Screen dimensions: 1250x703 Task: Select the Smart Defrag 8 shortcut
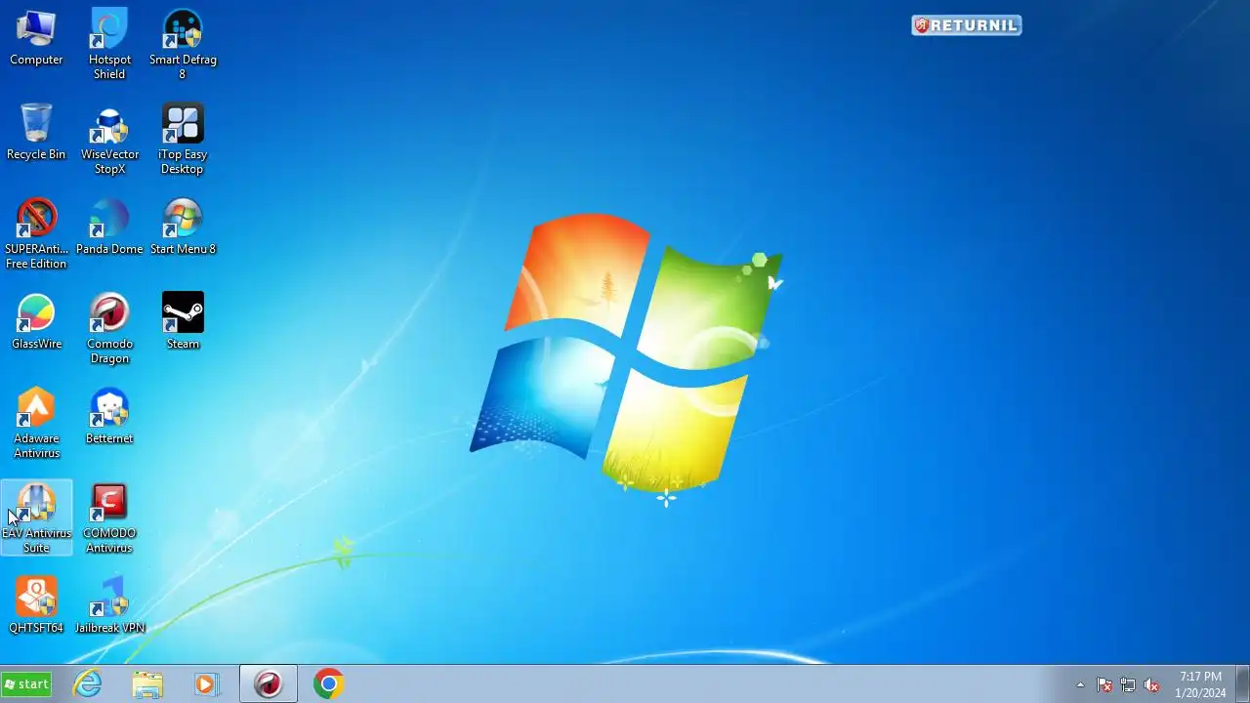pyautogui.click(x=183, y=45)
